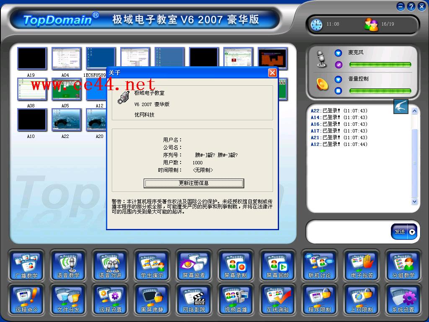
Task: Expand the 麦克风 microphone dropdown arrow
Action: pos(339,53)
